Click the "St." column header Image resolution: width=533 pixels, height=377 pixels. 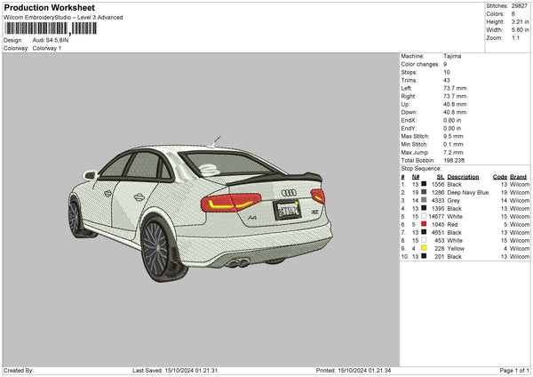[x=441, y=177]
